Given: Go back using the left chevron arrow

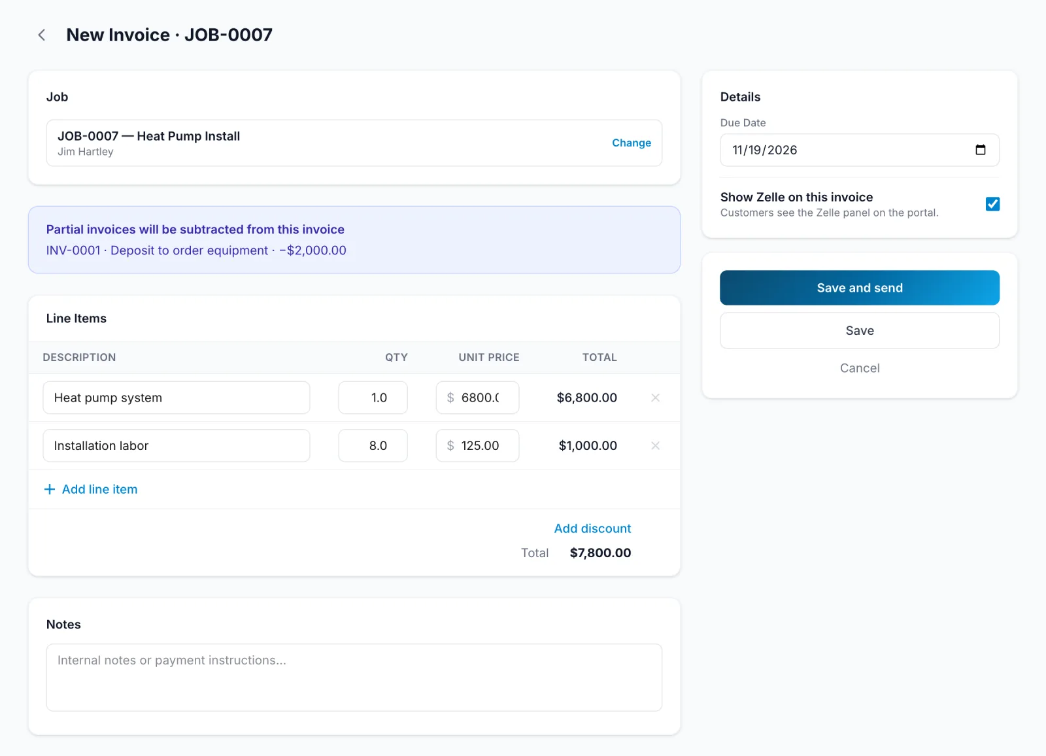Looking at the screenshot, I should 42,35.
